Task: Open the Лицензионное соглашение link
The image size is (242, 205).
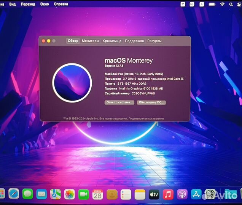Action: (146, 118)
